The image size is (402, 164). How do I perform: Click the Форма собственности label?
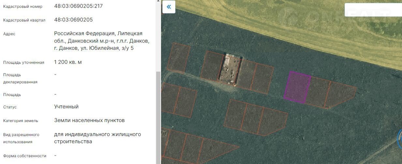coord(25,156)
